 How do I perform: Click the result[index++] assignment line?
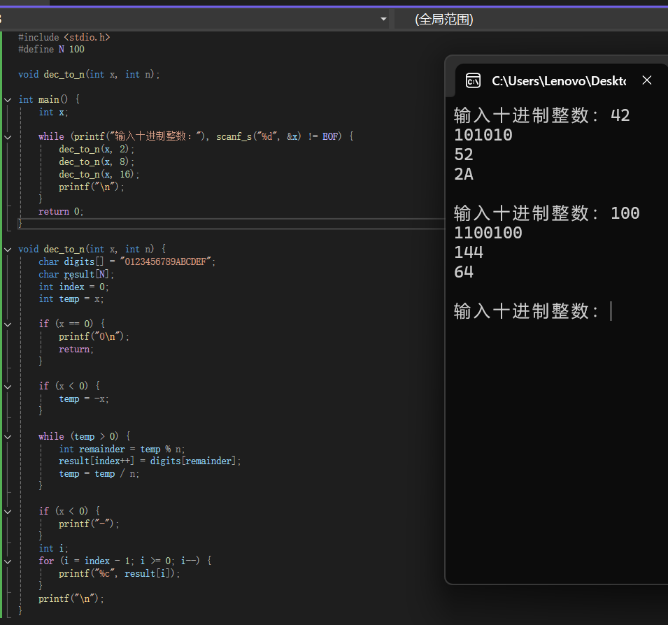coord(150,461)
